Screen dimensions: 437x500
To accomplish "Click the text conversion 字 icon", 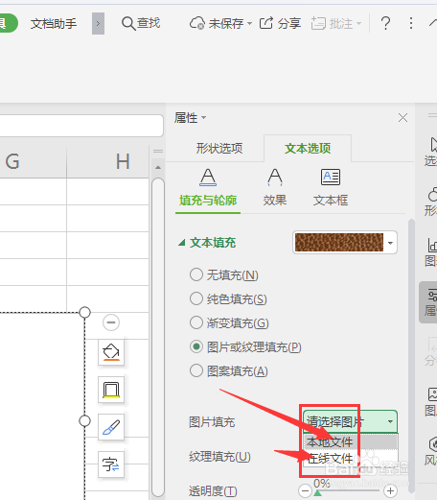I will click(111, 464).
